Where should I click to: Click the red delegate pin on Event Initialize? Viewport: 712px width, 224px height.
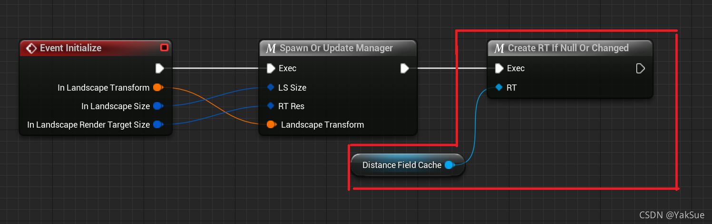click(164, 47)
